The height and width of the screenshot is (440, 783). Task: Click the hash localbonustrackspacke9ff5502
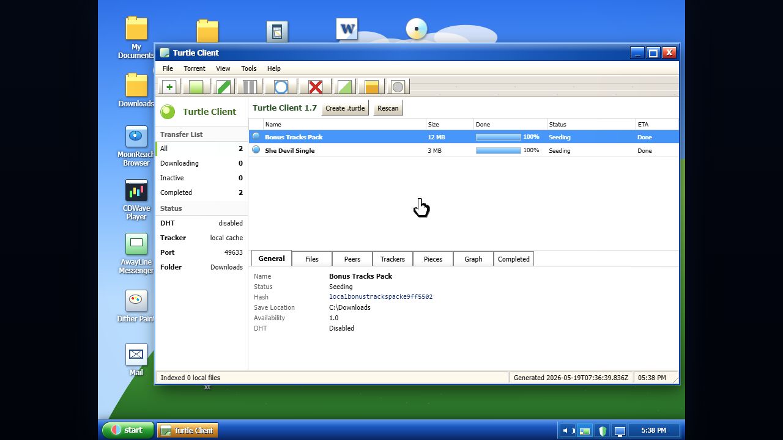pos(380,297)
